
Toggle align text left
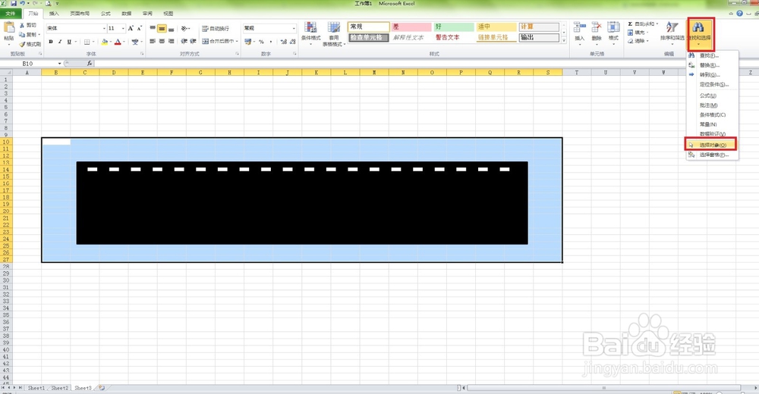[153, 42]
